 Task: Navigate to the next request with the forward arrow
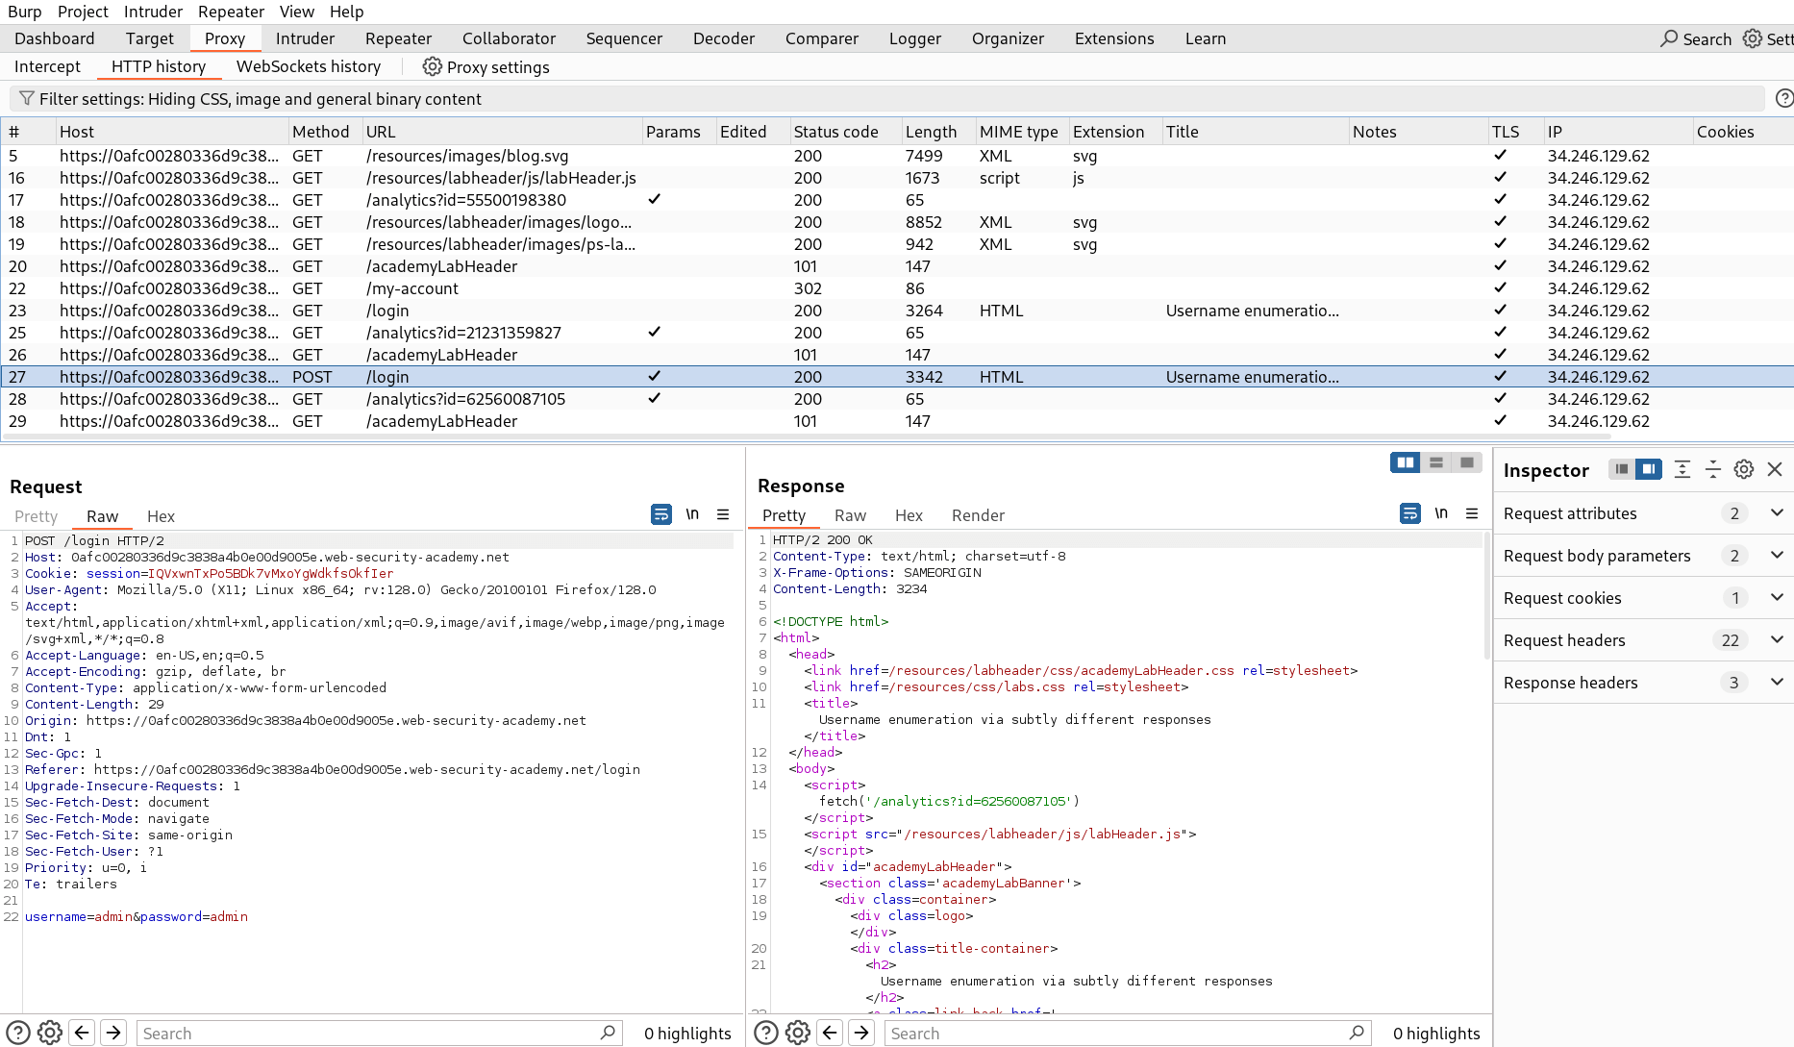(x=113, y=1032)
